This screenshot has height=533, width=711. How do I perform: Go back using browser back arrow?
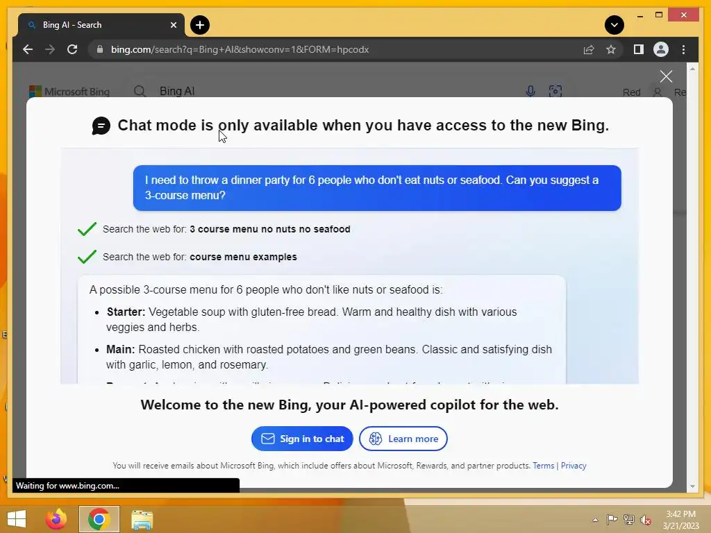point(28,49)
